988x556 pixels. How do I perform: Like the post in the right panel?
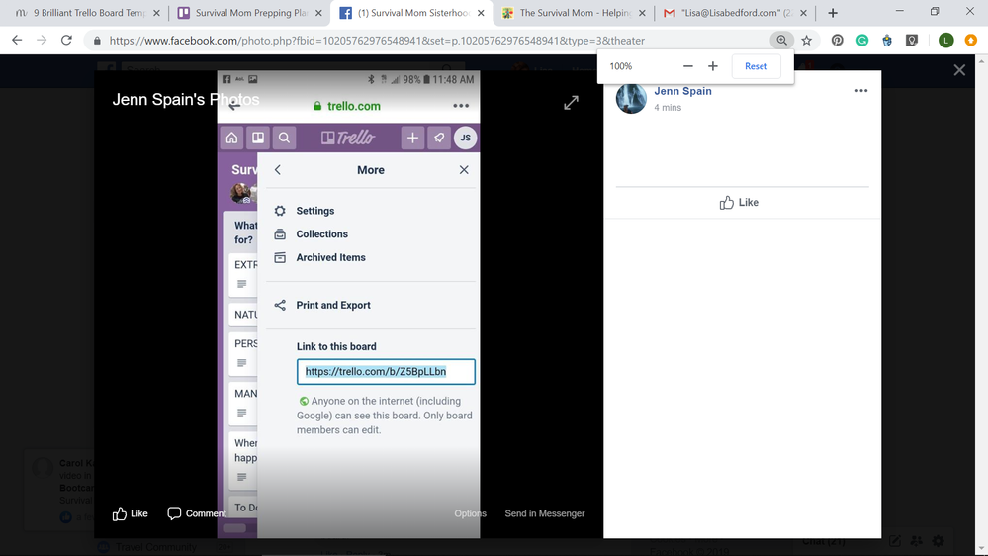(739, 203)
